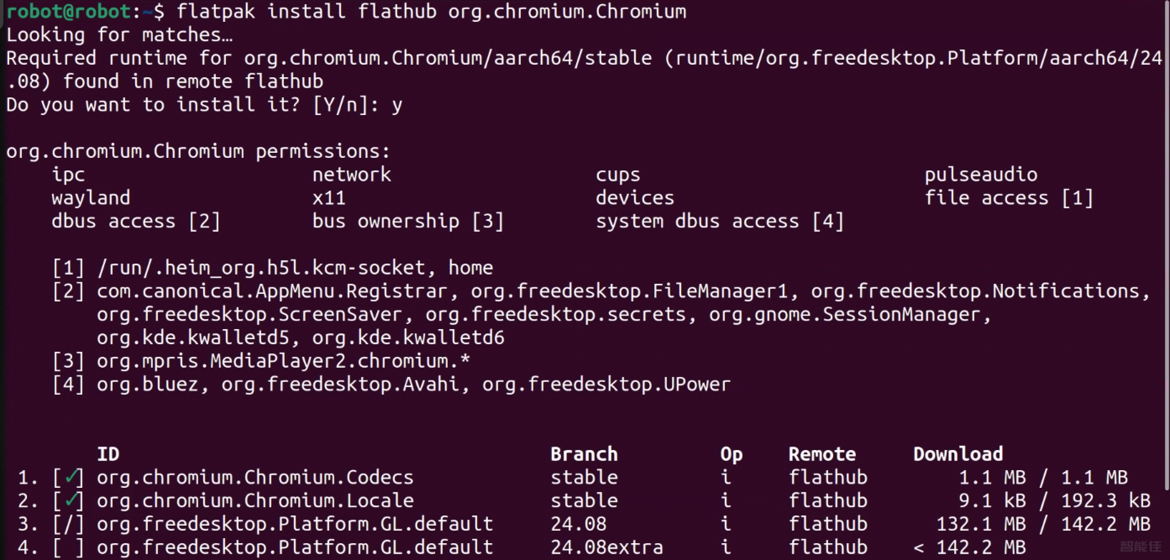Click the 24.08extra branch value

[x=607, y=547]
